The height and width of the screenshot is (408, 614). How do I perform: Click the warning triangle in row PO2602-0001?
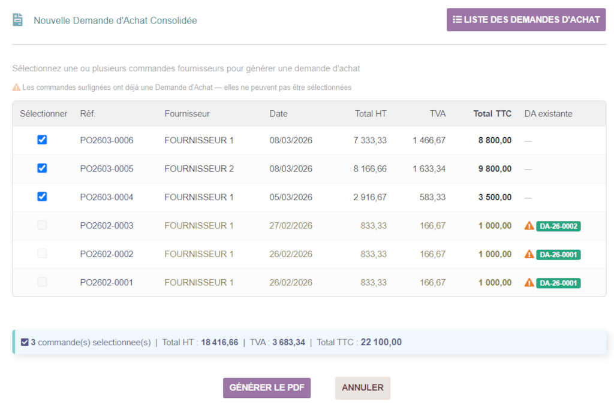(x=529, y=282)
